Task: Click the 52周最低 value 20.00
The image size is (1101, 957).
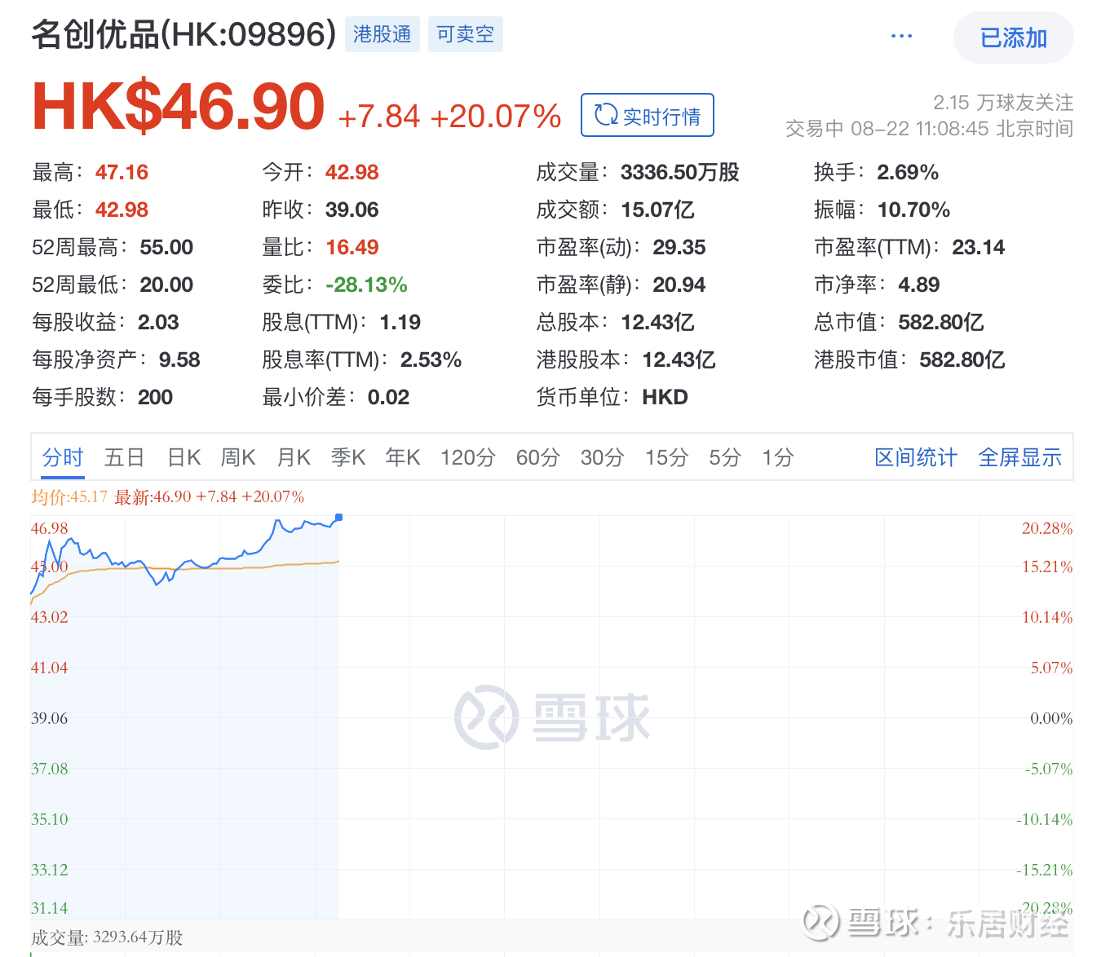Action: (x=166, y=284)
